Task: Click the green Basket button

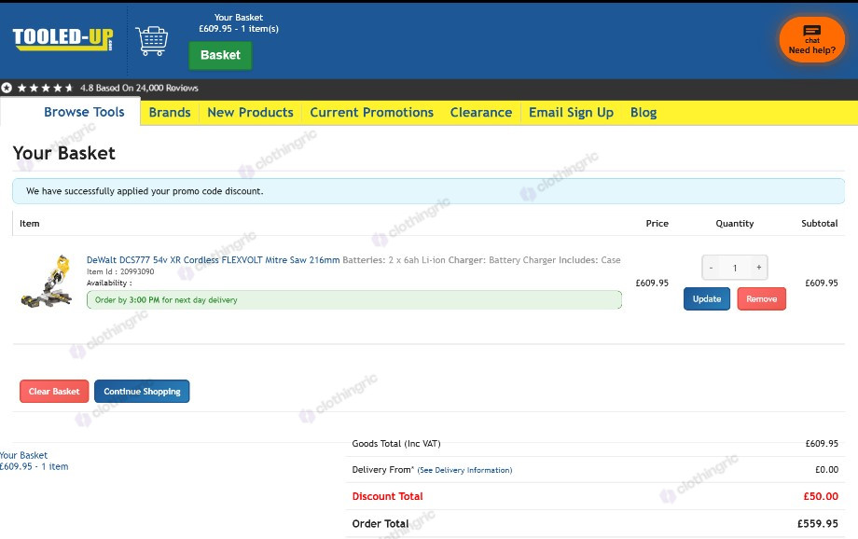Action: (220, 55)
